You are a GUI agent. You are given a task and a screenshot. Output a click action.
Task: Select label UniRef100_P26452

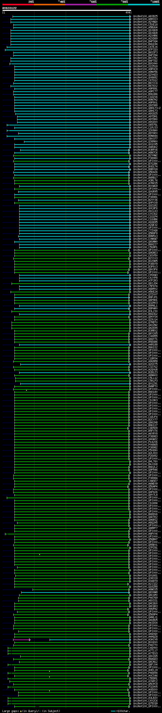pos(145,456)
